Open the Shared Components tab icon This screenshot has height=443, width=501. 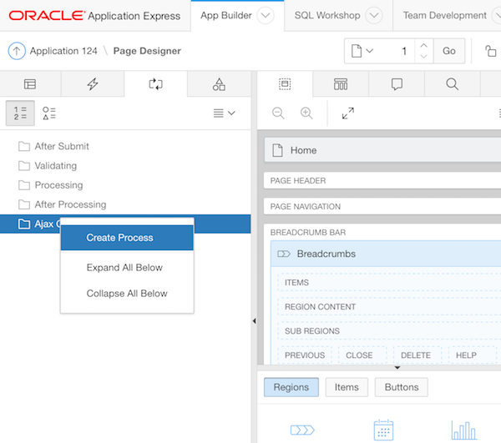point(219,84)
